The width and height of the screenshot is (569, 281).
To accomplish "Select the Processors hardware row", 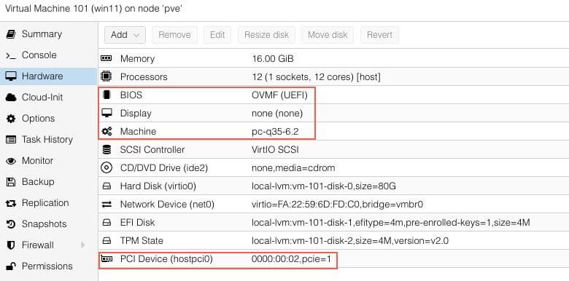I will tap(333, 76).
